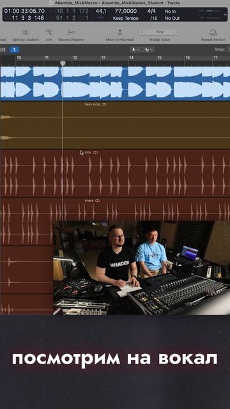Click bar 14 in the ruler

132,58
